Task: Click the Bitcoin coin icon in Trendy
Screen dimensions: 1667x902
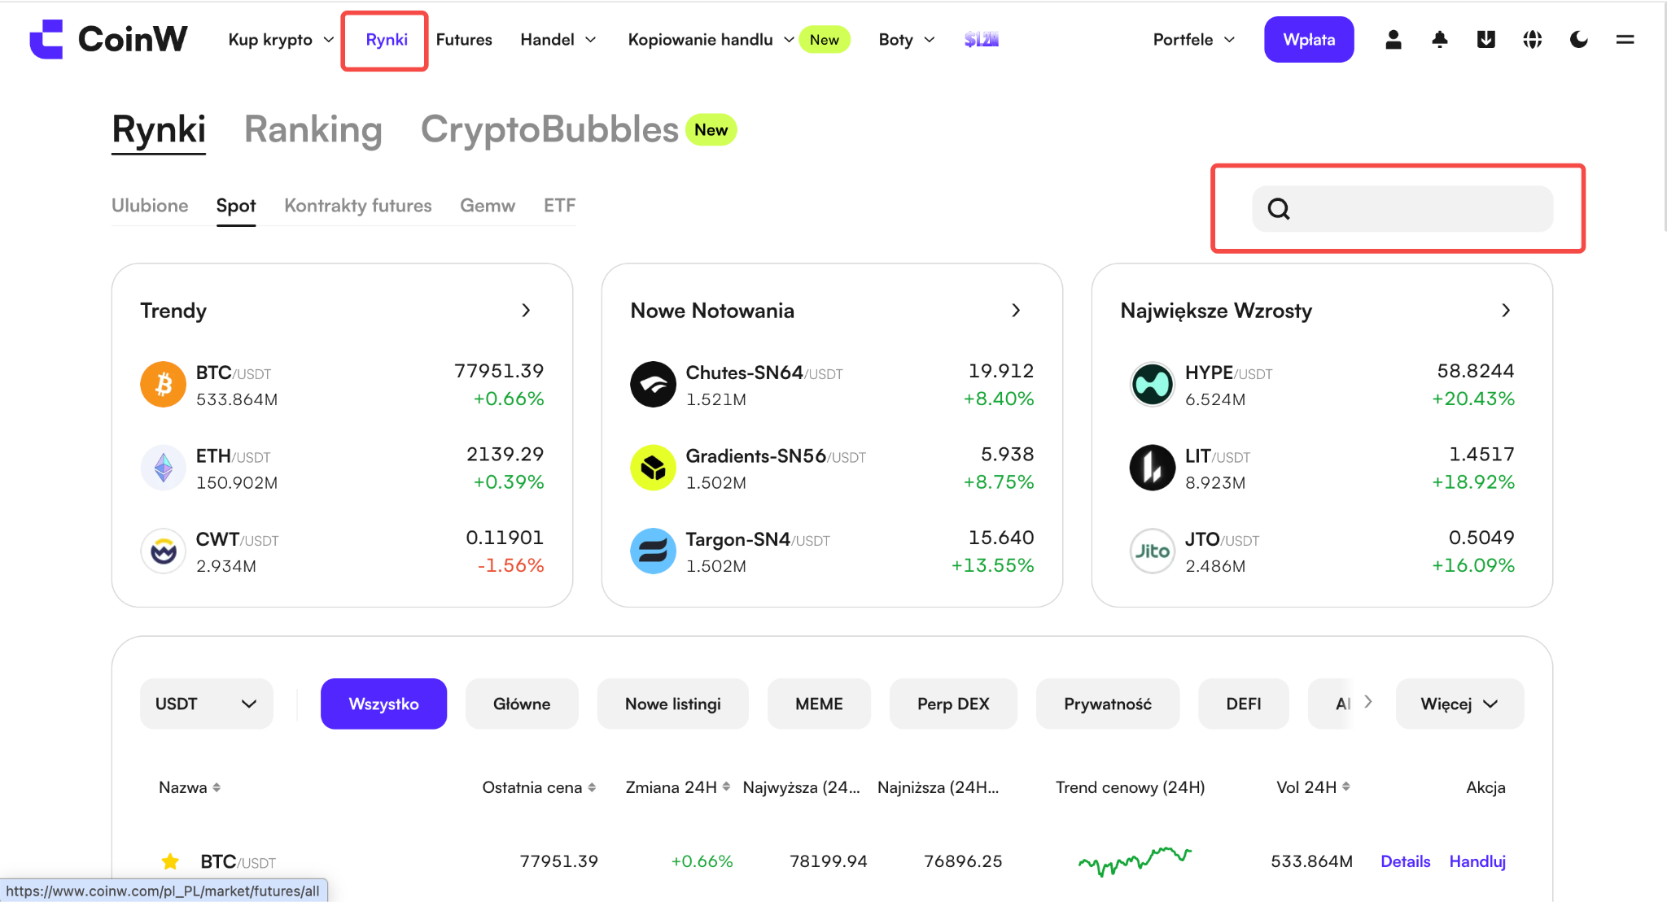Action: [164, 384]
